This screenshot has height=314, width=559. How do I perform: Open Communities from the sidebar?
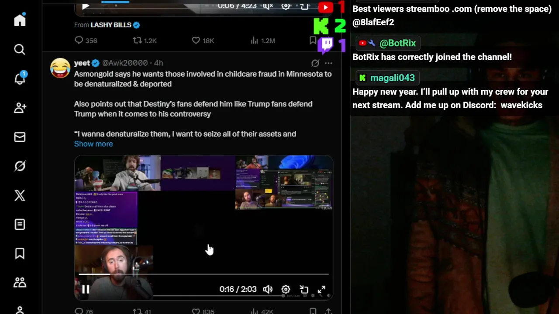click(x=20, y=283)
